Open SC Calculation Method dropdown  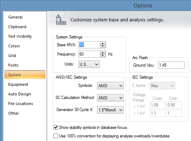pos(110,98)
